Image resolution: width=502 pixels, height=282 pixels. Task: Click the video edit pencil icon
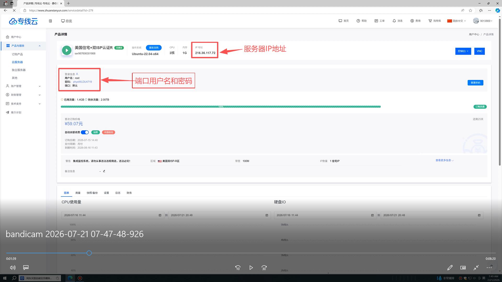pyautogui.click(x=450, y=268)
